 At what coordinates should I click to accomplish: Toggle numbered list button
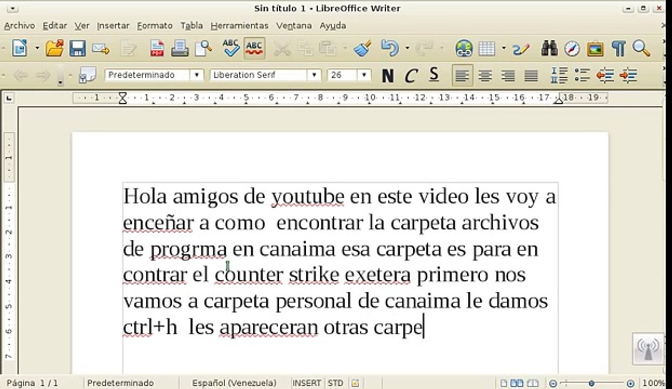click(559, 76)
